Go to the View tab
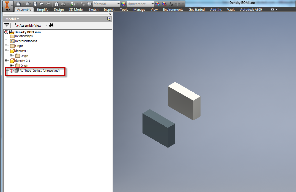The height and width of the screenshot is (192, 296). click(x=154, y=9)
